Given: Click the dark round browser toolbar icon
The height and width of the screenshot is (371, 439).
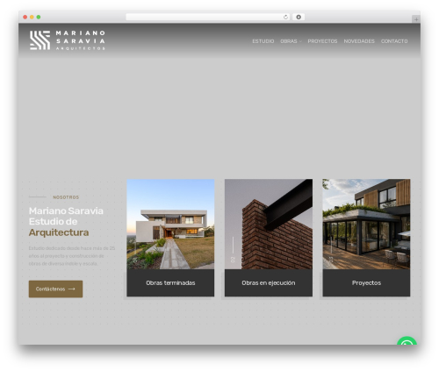Looking at the screenshot, I should pyautogui.click(x=299, y=17).
